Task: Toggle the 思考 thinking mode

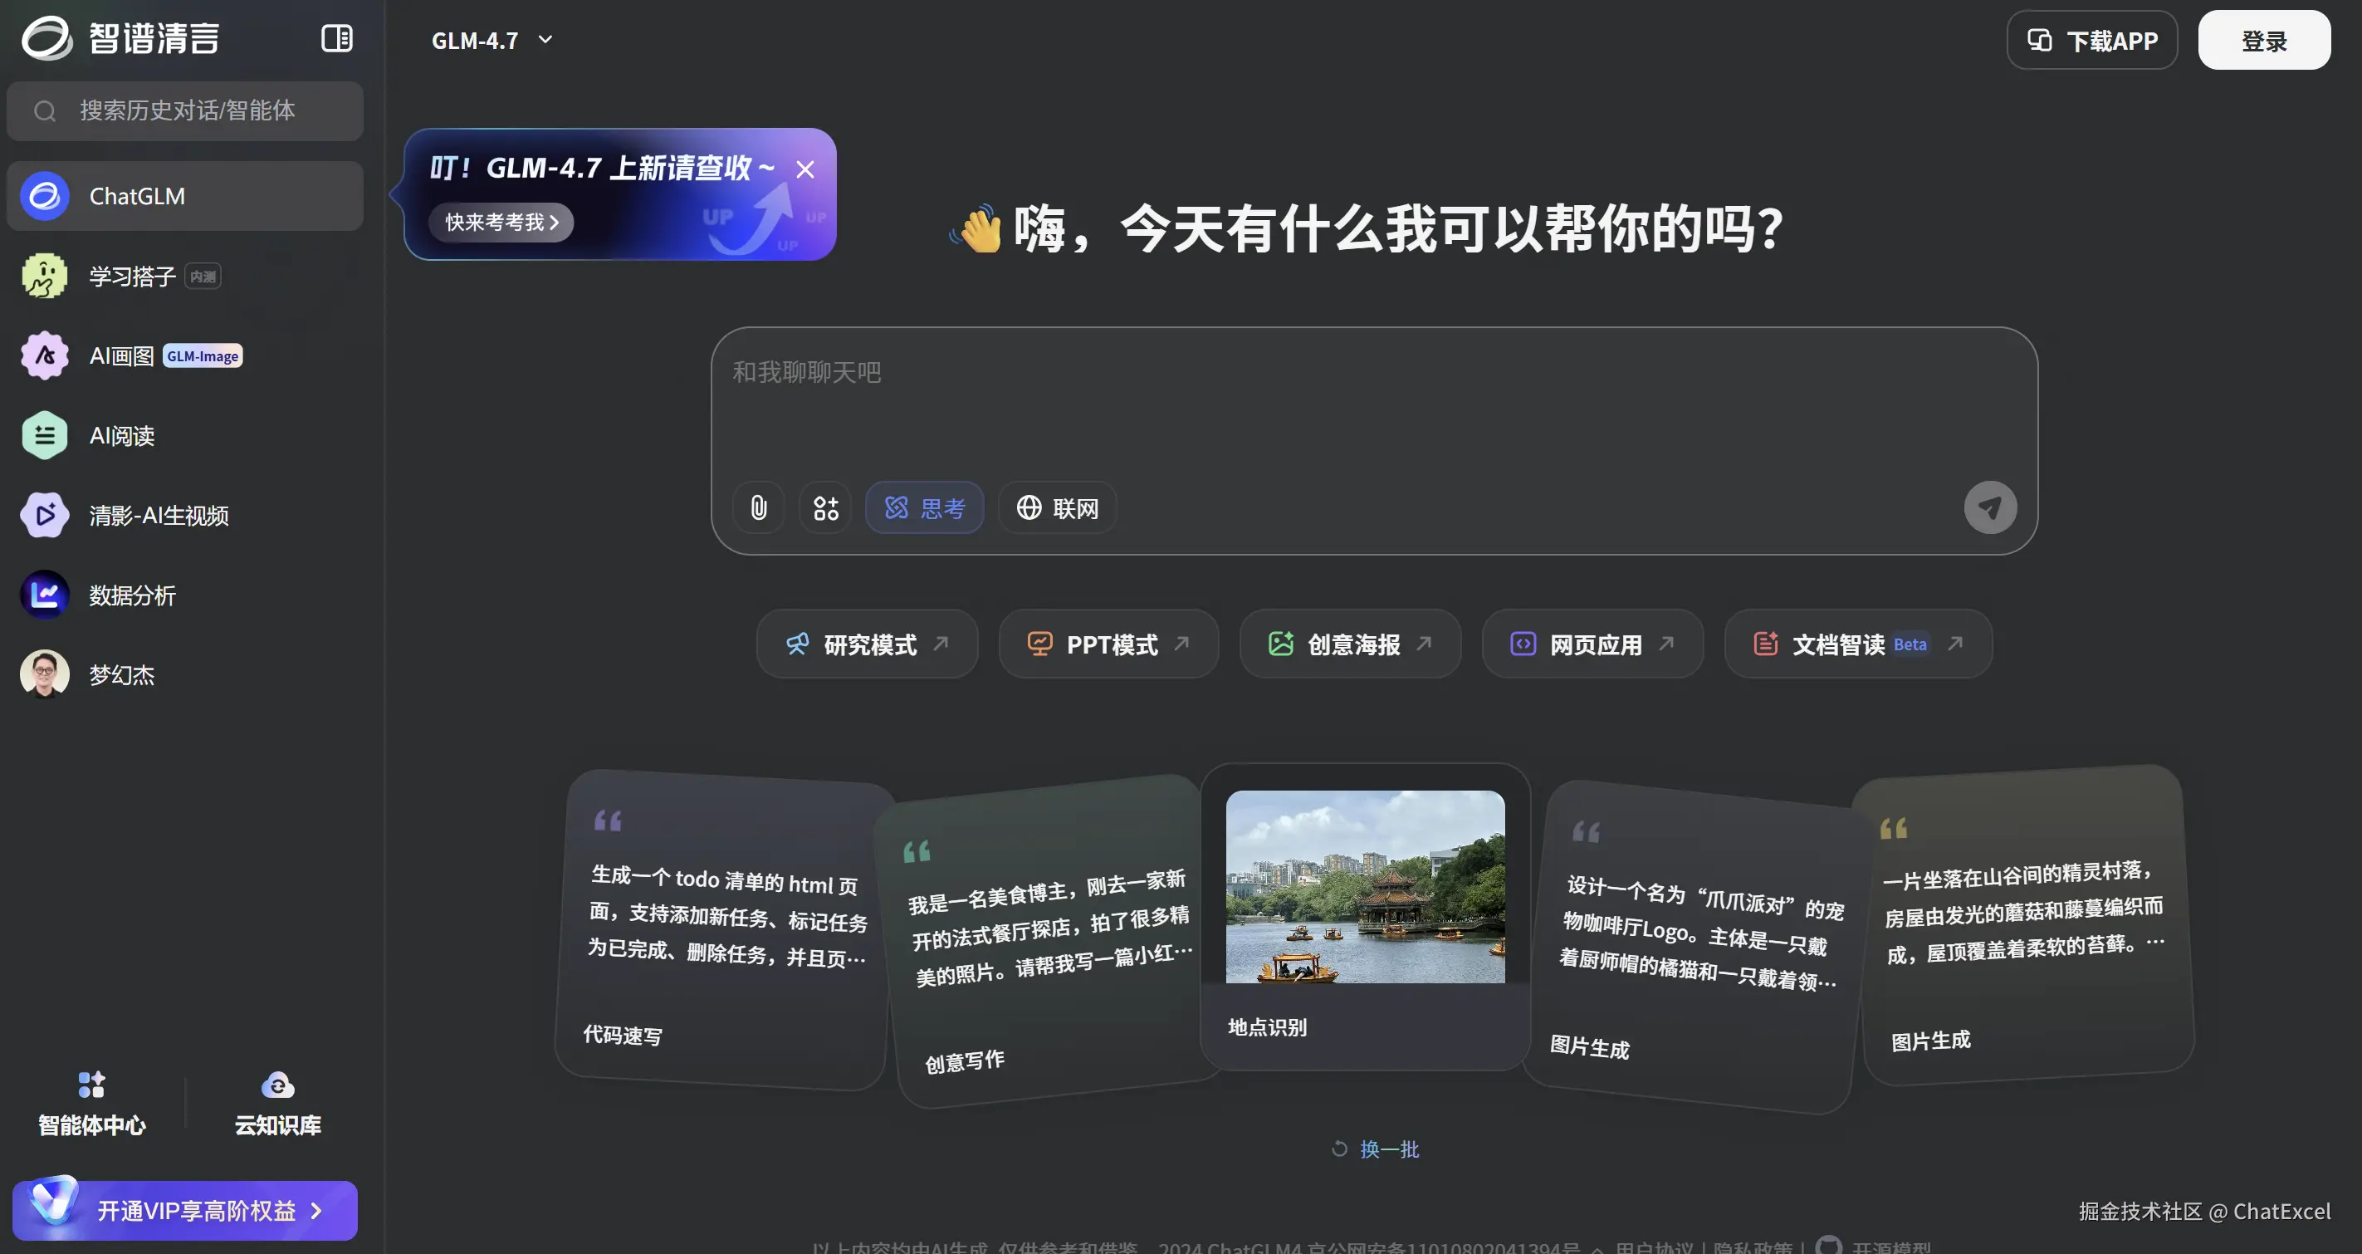Action: tap(924, 507)
